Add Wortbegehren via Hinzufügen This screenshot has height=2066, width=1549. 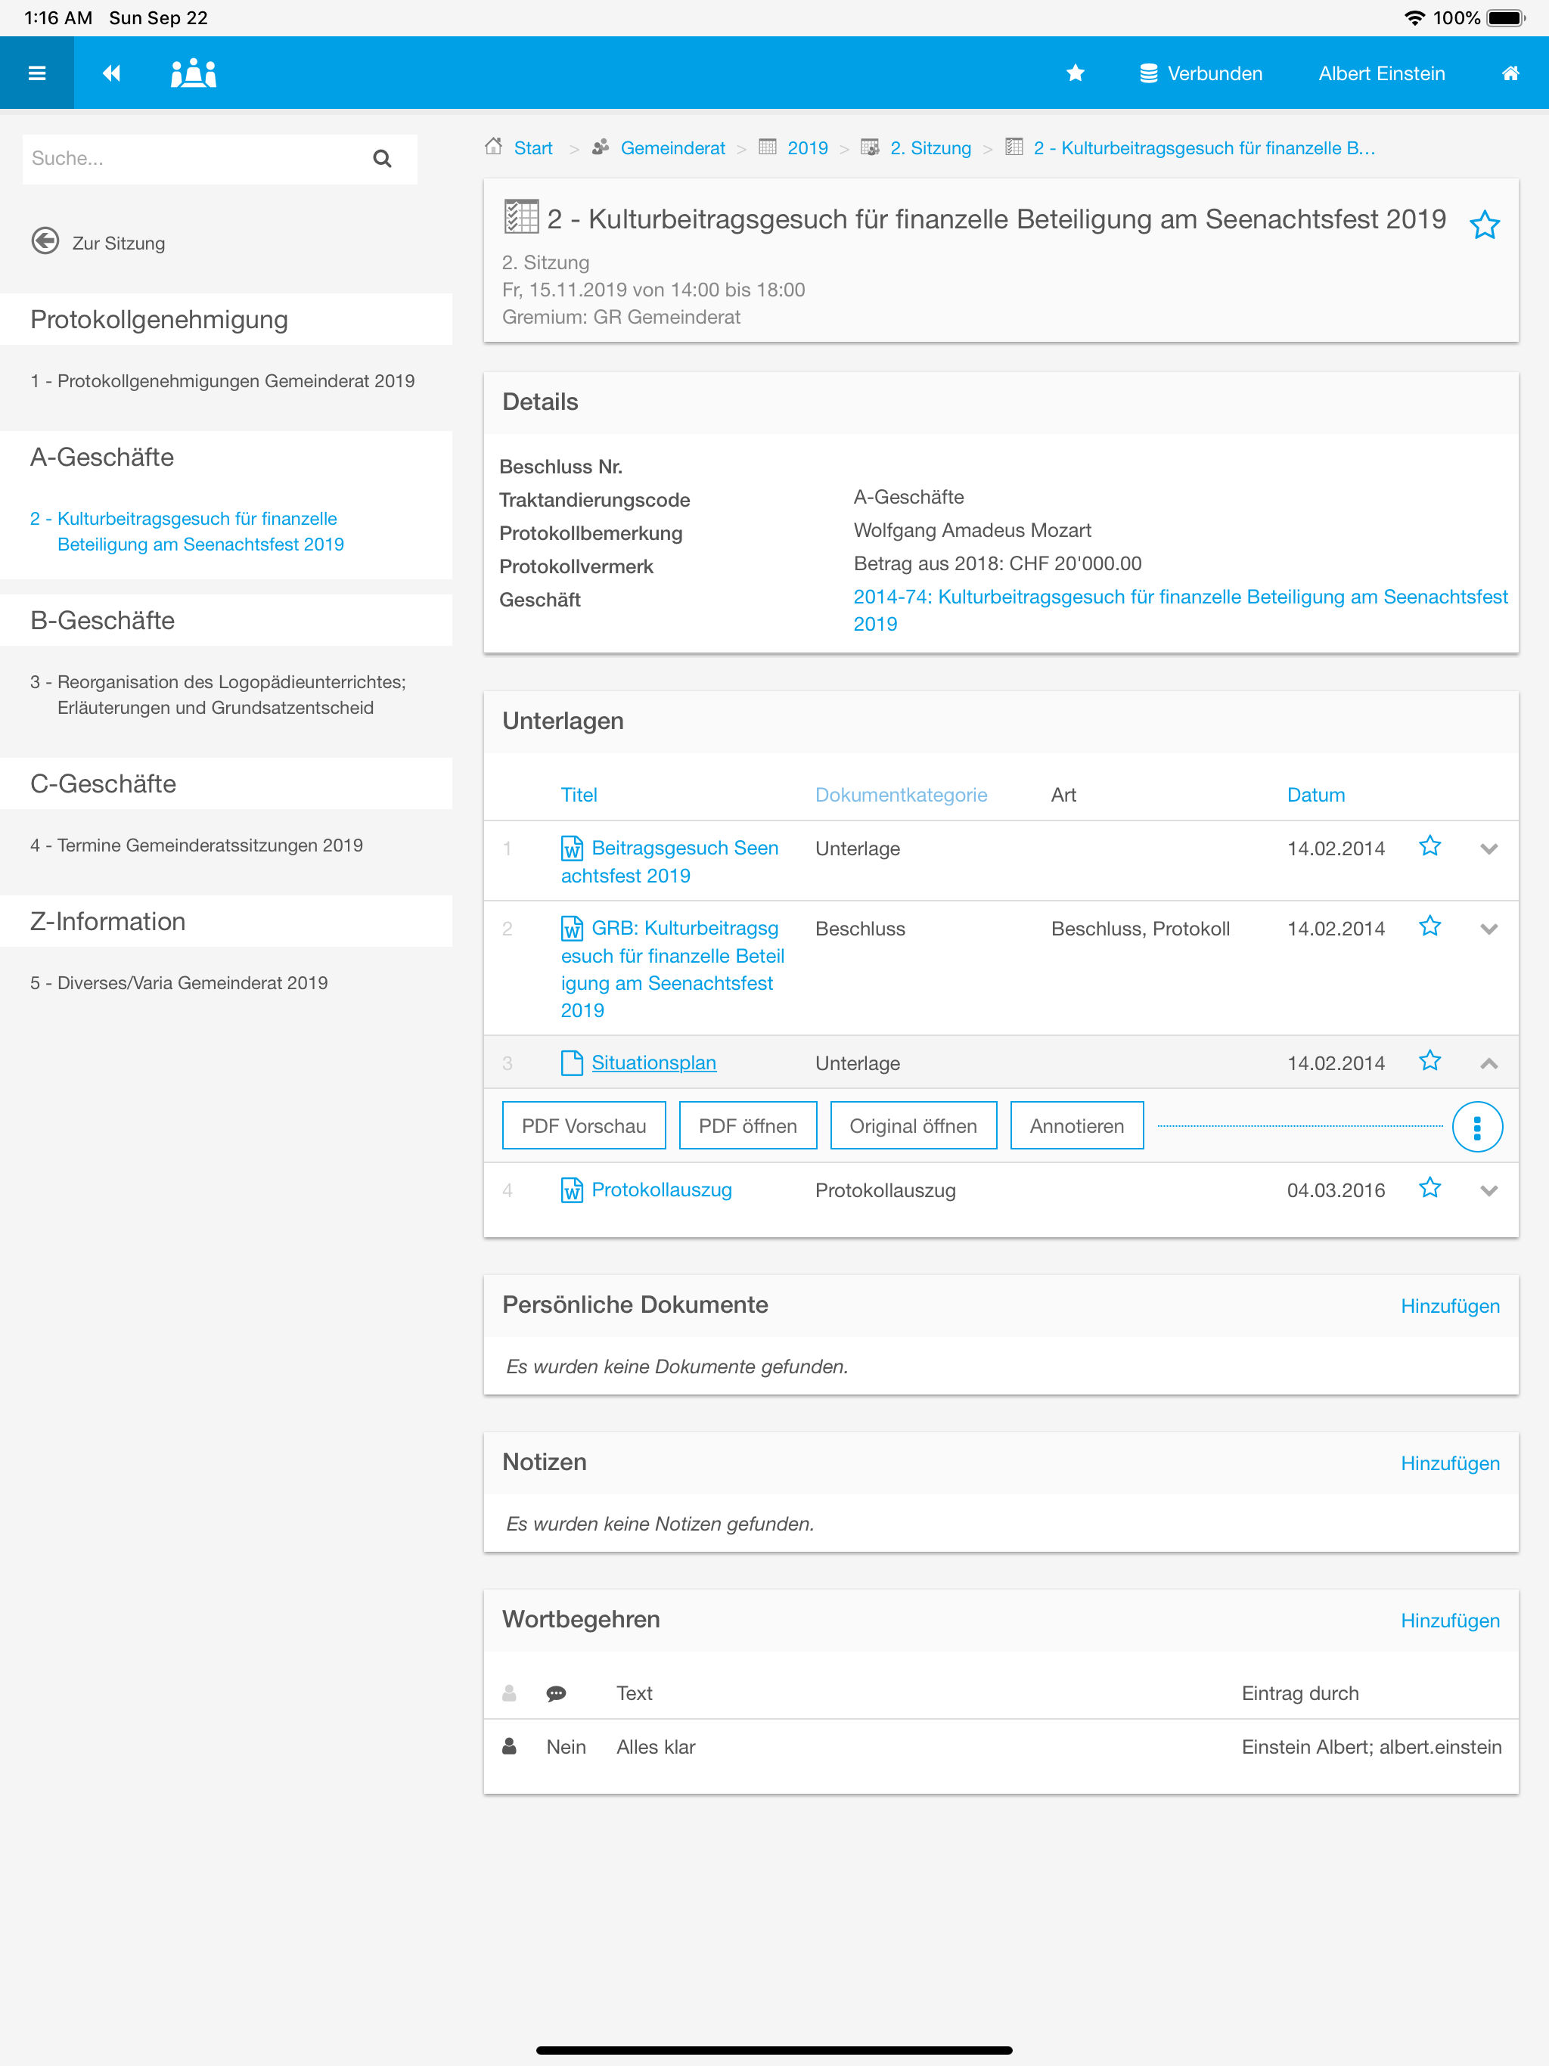tap(1450, 1621)
